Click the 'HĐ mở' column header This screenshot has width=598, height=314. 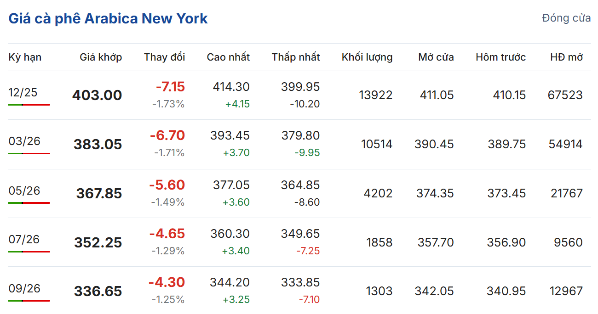point(566,57)
